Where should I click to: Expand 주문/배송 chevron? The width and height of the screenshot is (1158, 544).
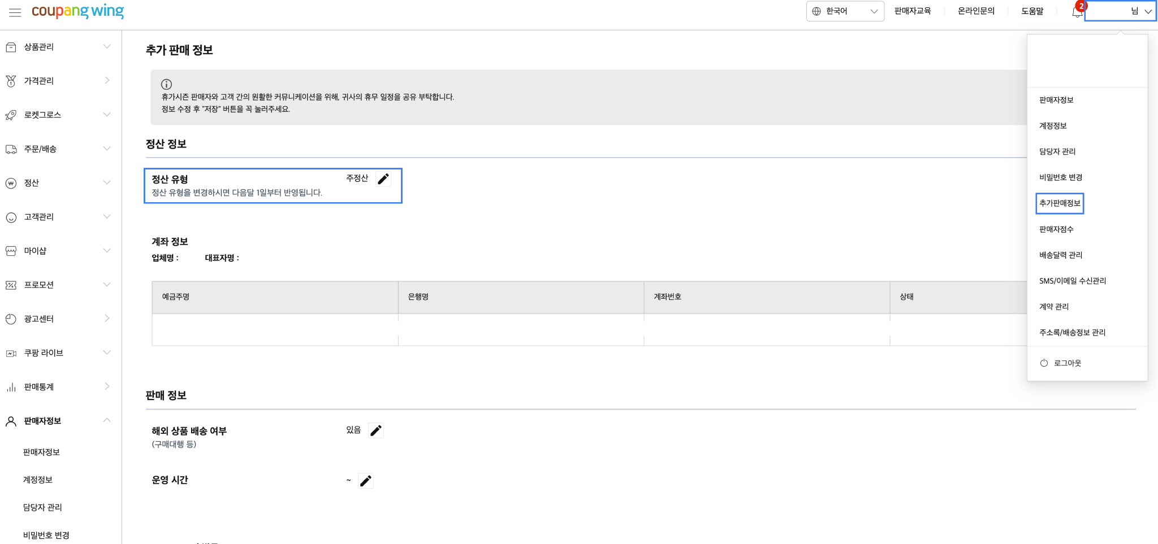tap(107, 149)
